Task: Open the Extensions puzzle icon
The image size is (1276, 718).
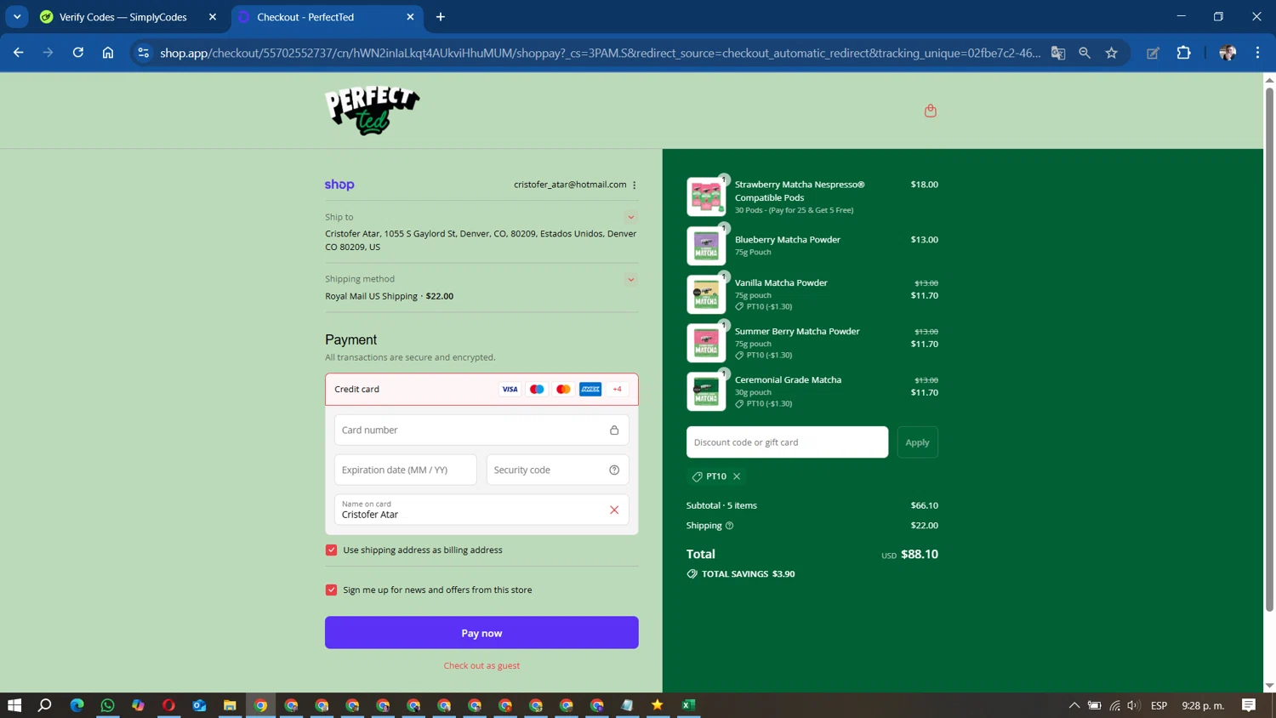Action: point(1183,53)
